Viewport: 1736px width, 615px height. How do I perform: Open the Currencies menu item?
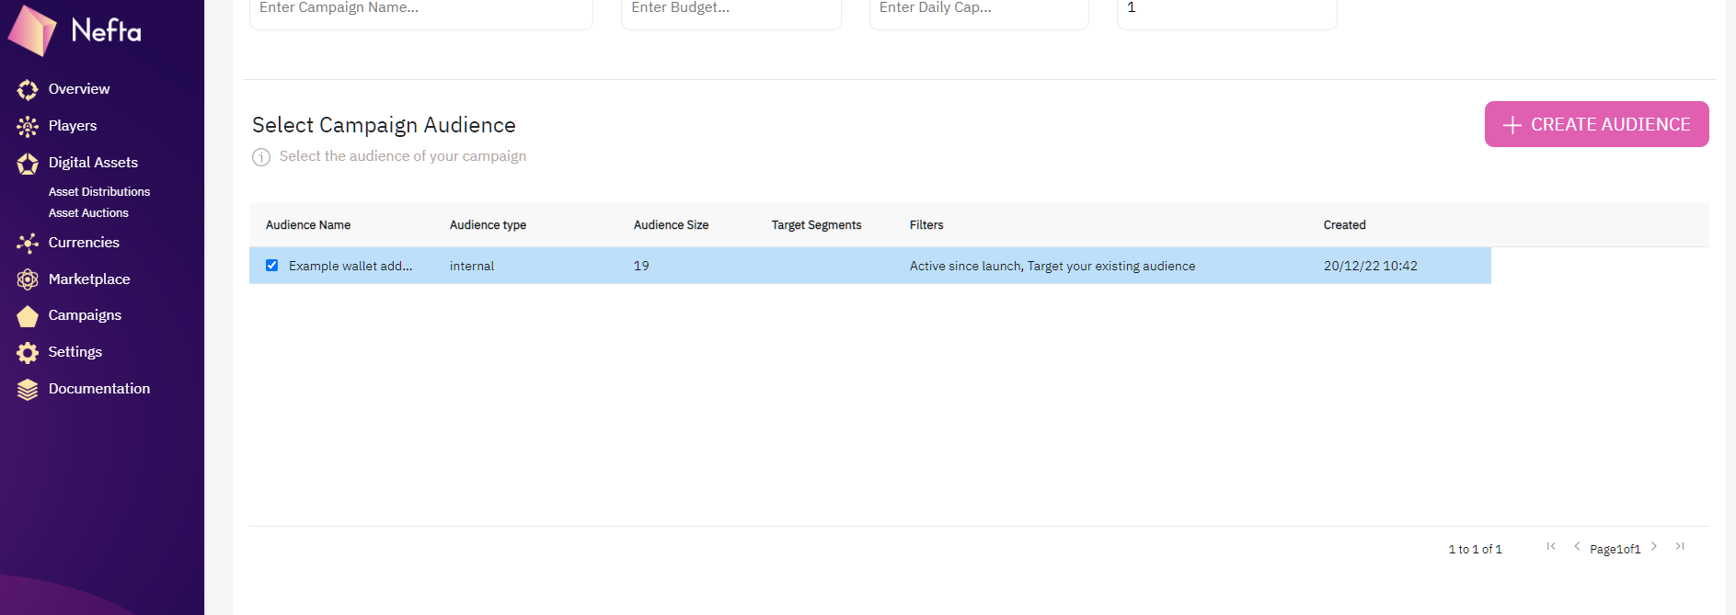click(x=84, y=243)
